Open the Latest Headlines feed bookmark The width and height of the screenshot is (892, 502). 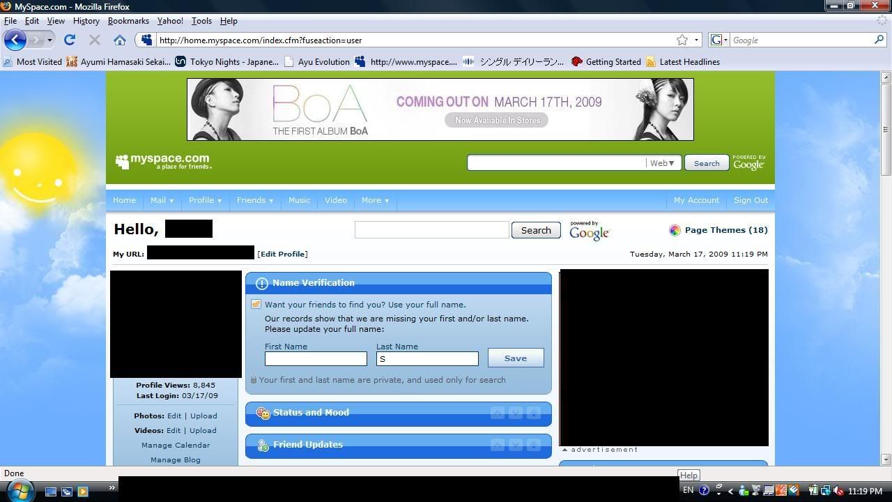(x=683, y=61)
